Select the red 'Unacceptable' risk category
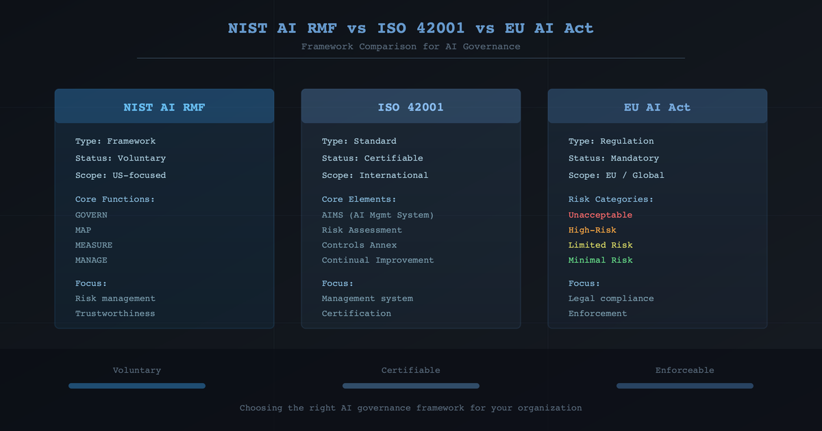This screenshot has width=822, height=431. [601, 215]
